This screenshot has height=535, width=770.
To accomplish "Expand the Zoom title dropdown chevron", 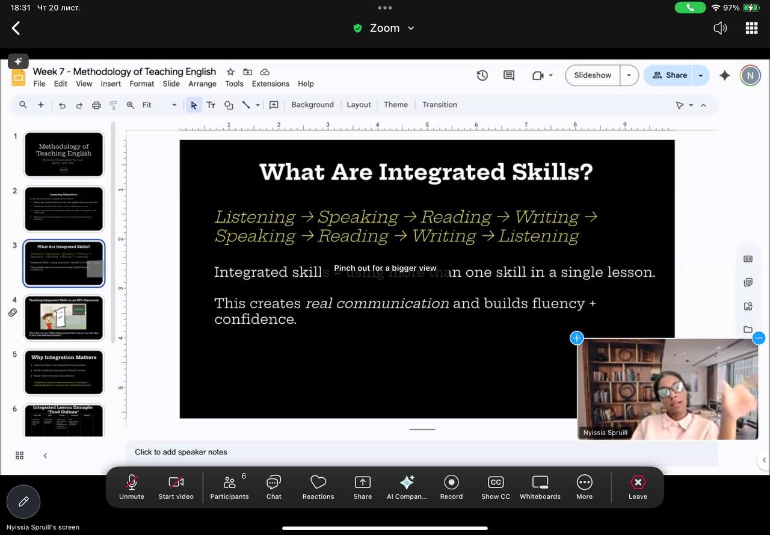I will coord(411,28).
